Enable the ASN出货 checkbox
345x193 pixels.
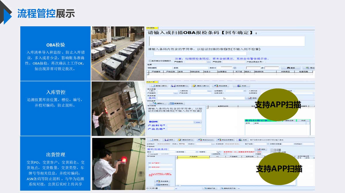point(149,154)
